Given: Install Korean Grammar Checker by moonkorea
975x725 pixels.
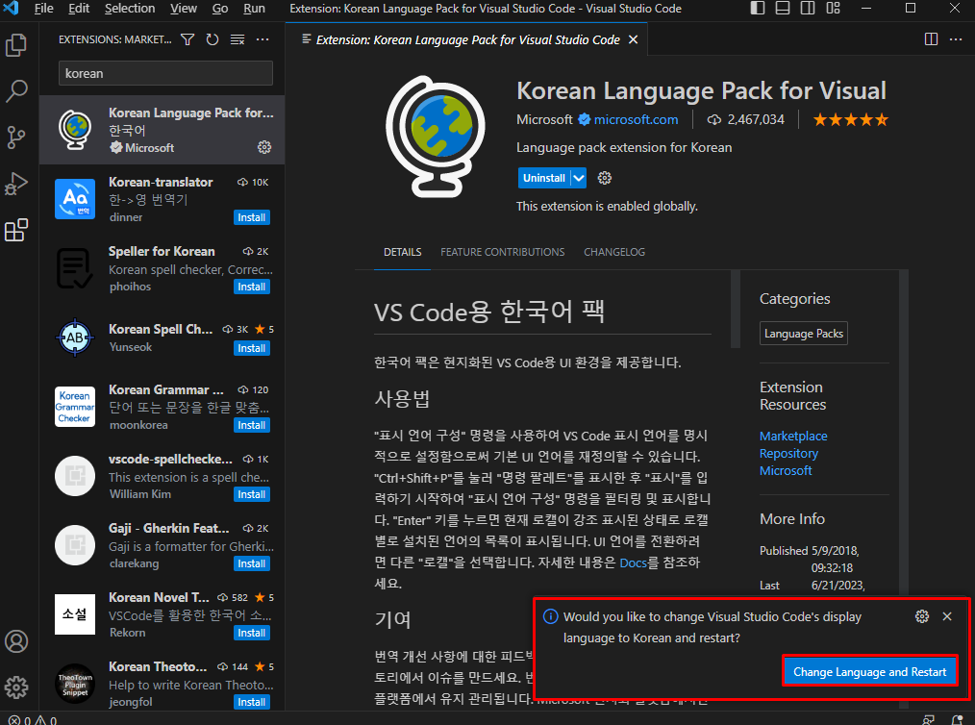Looking at the screenshot, I should (252, 425).
